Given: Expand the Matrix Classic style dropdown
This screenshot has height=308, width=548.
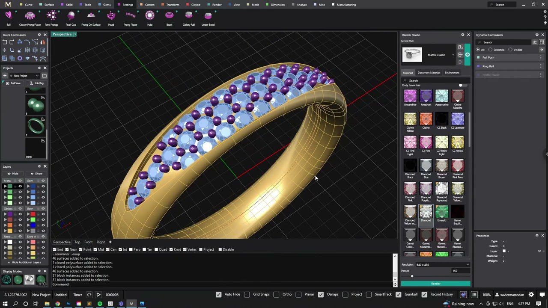Looking at the screenshot, I should (453, 55).
